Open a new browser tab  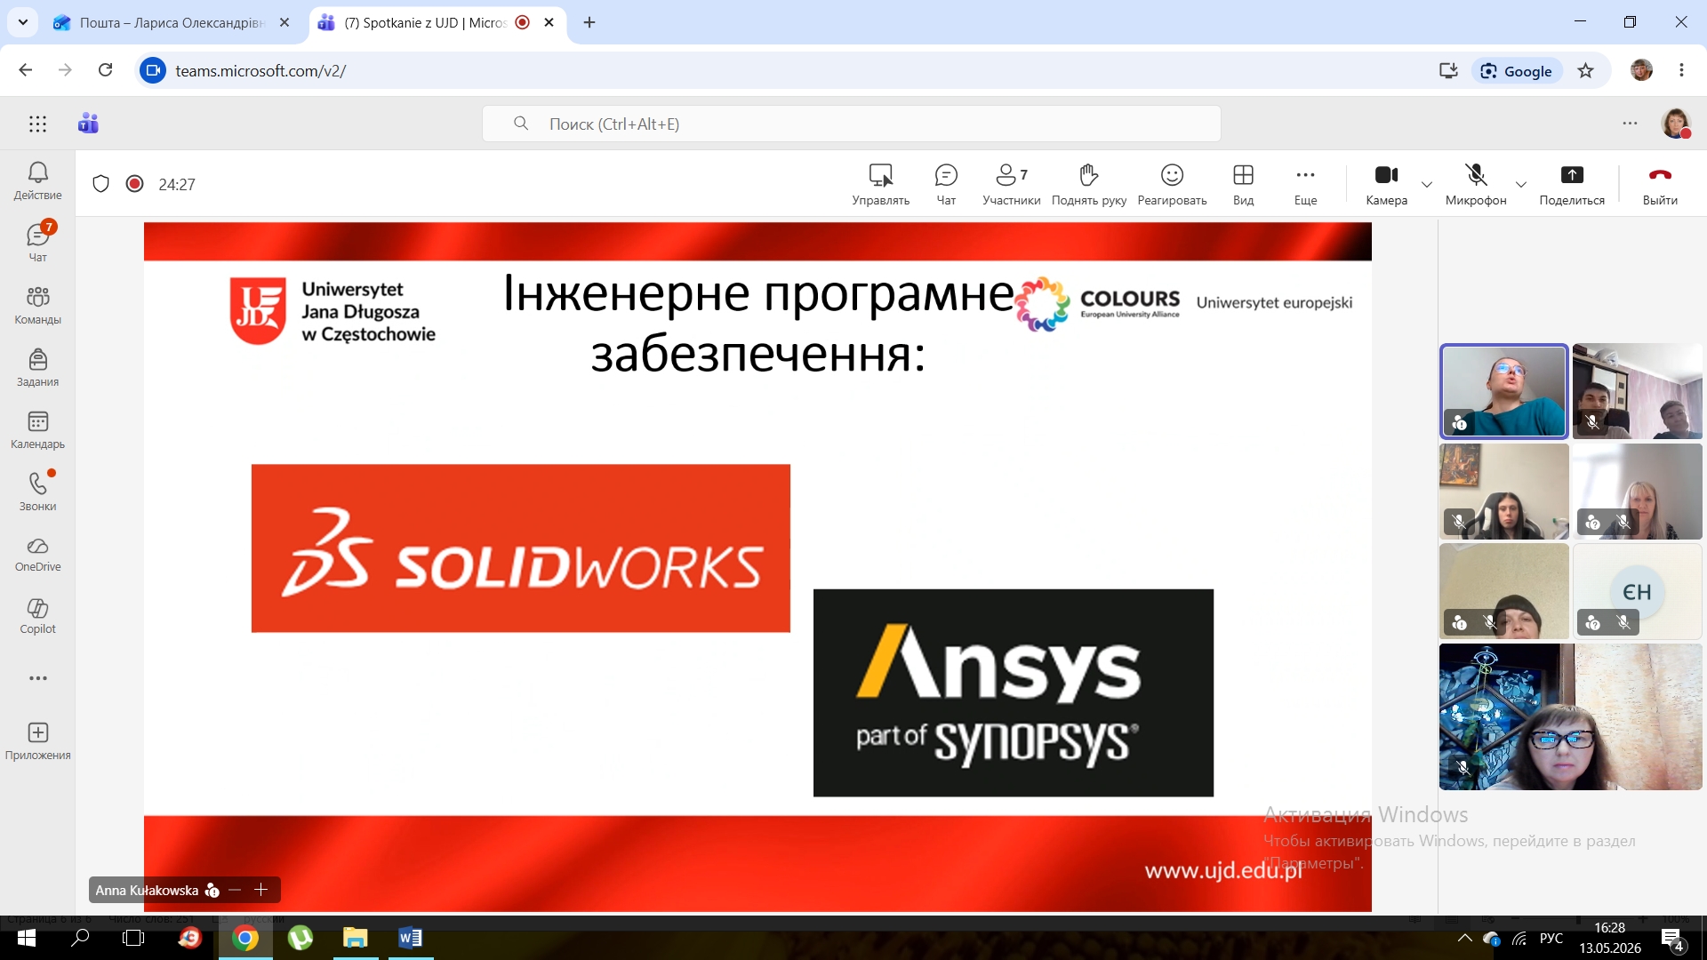click(589, 22)
